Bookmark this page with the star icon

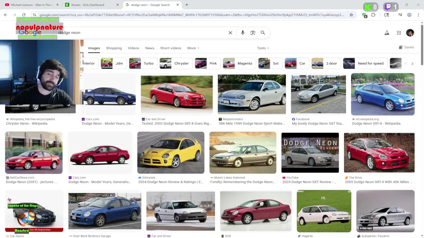tap(351, 15)
